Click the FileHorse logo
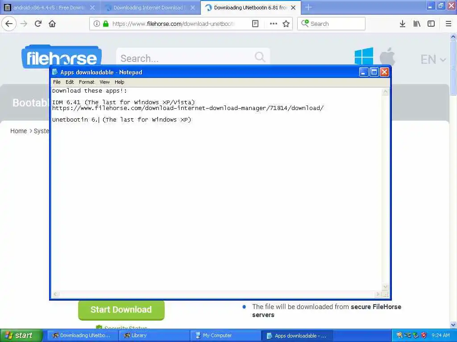This screenshot has height=342, width=457. coord(62,57)
